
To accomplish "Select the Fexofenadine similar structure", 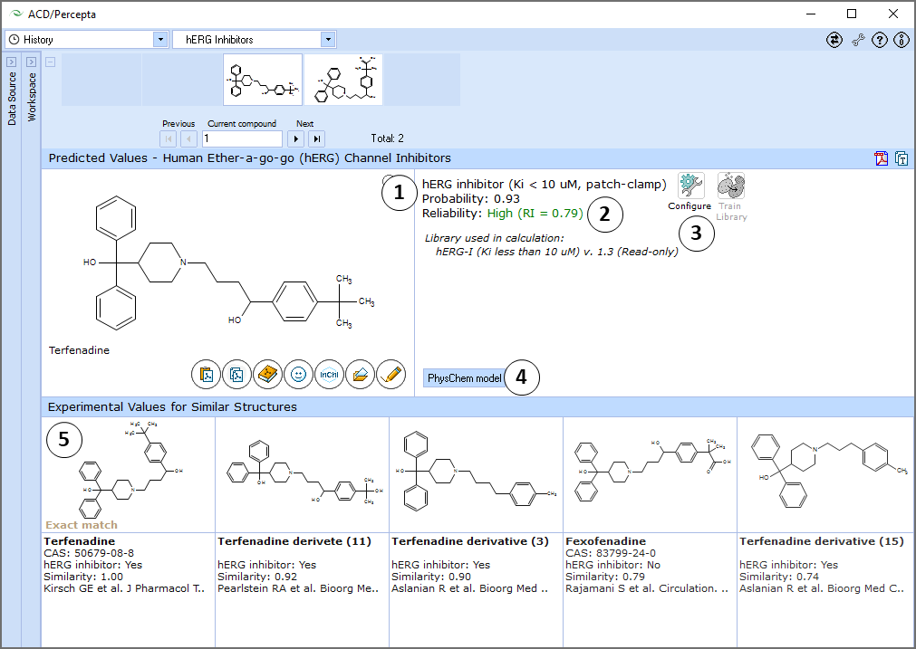I will click(651, 474).
